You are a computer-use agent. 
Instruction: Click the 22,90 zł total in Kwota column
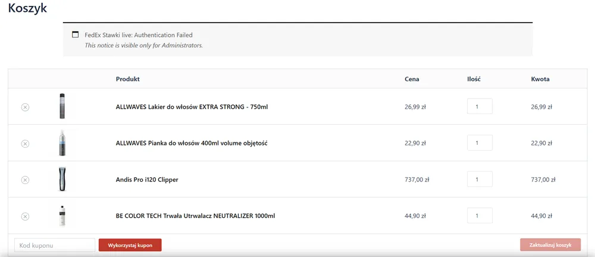point(541,144)
